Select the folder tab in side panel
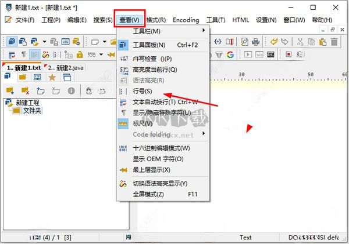349x244 pixels. [22, 77]
